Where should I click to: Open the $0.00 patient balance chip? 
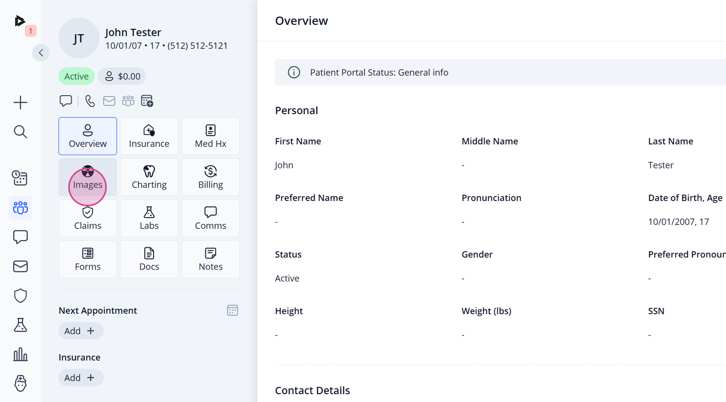pyautogui.click(x=122, y=76)
